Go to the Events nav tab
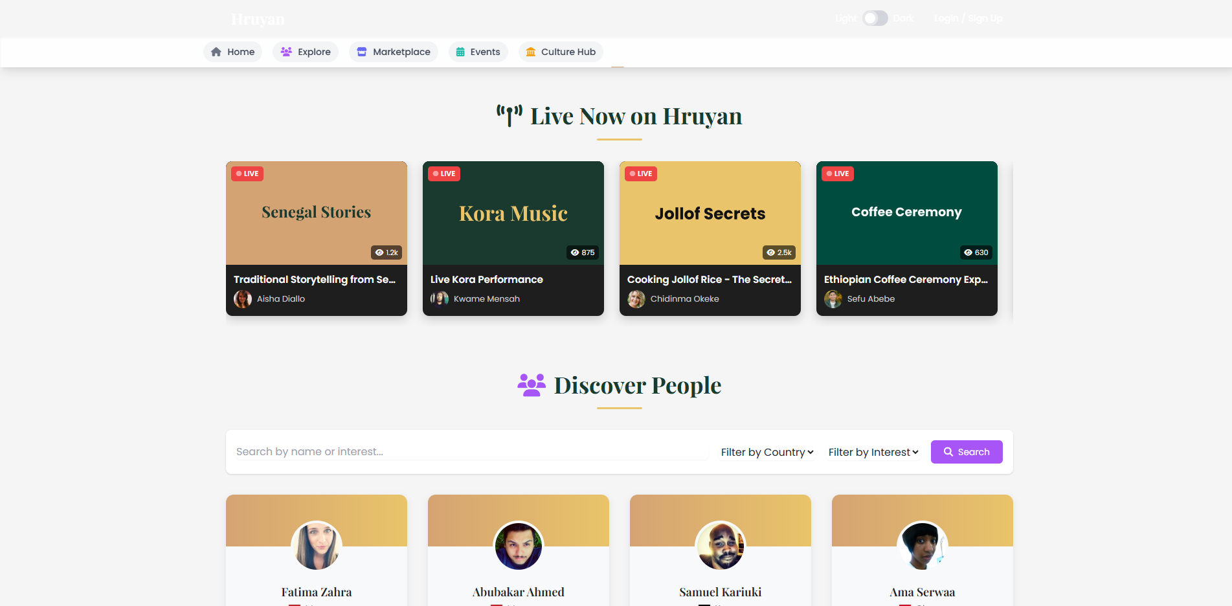 coord(478,52)
